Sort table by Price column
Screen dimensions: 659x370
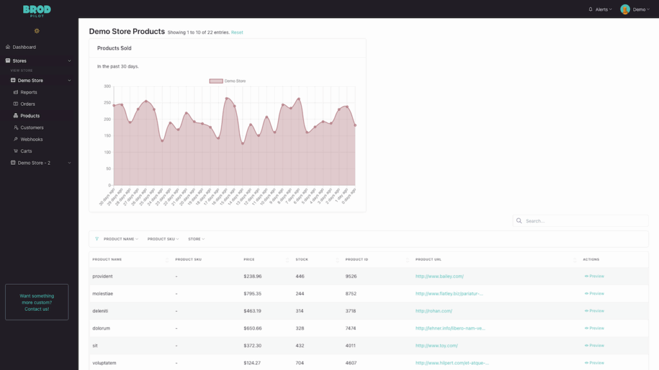pyautogui.click(x=264, y=260)
